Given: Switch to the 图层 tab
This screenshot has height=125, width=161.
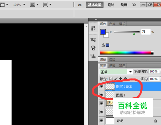Looking at the screenshot, I should point(103,66).
